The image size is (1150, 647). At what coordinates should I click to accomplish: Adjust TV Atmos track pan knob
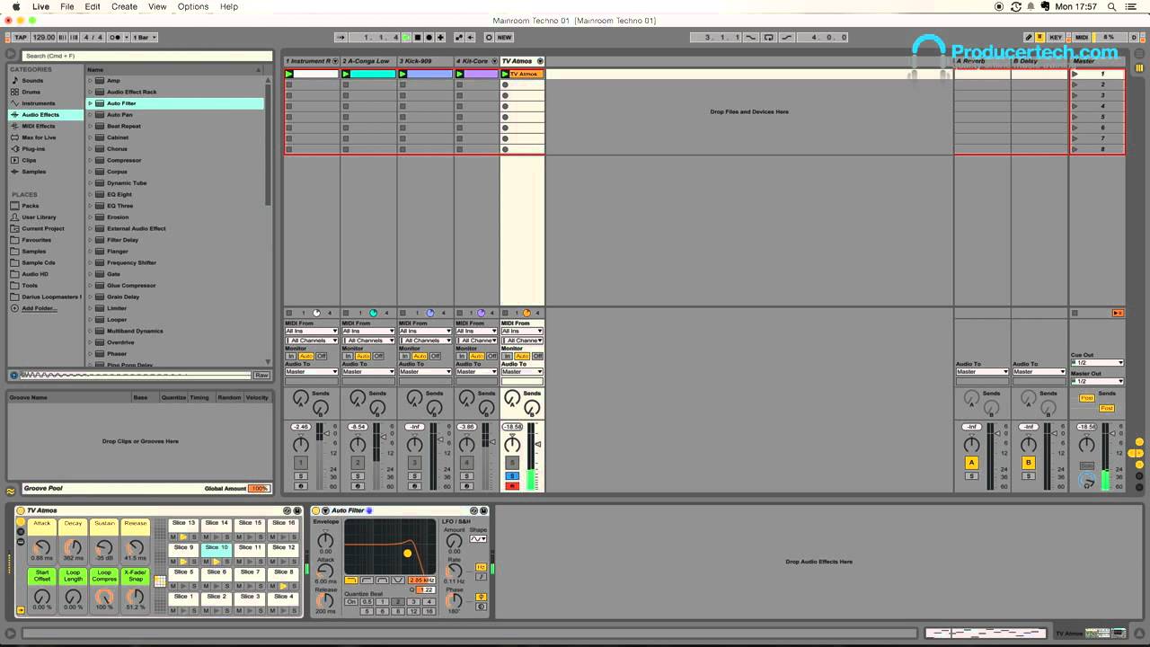512,445
